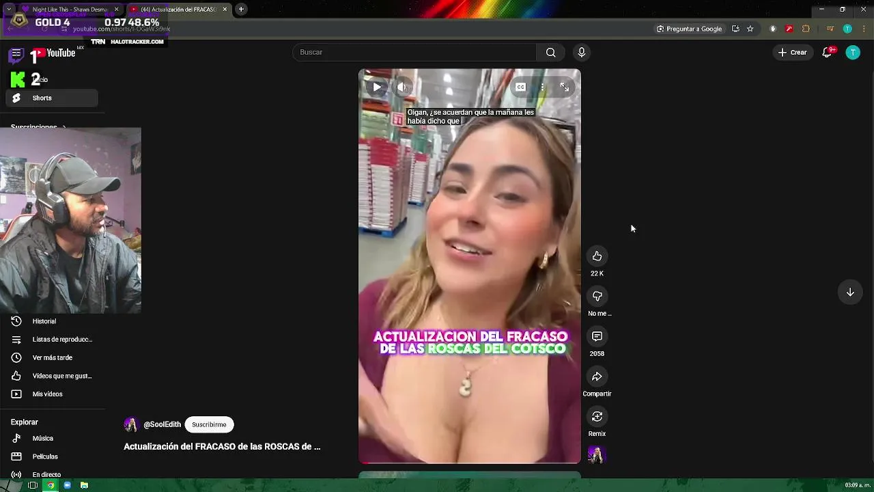874x492 pixels.
Task: Open the red extension icon
Action: [x=789, y=29]
